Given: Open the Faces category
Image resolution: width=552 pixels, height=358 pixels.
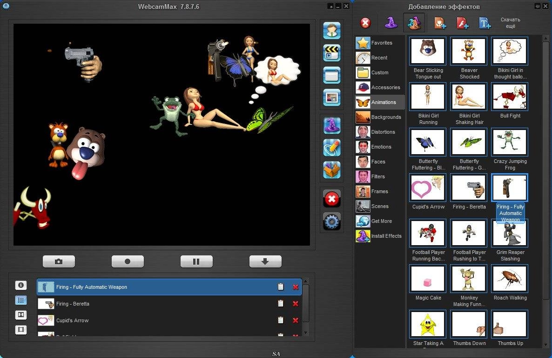Looking at the screenshot, I should click(x=380, y=162).
